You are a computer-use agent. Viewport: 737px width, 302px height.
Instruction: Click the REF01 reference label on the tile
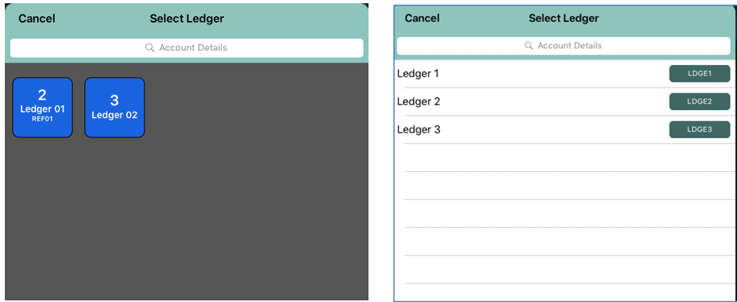(x=43, y=119)
